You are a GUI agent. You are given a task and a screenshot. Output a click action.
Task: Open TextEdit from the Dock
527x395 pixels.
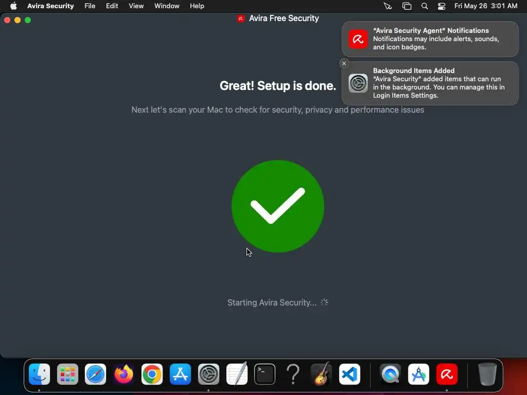[237, 374]
